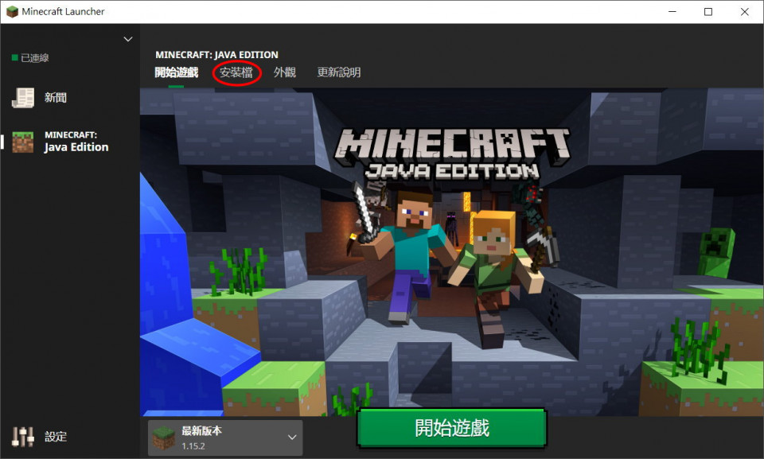The width and height of the screenshot is (764, 459).
Task: Expand the account chevron atop the sidebar
Action: click(127, 39)
